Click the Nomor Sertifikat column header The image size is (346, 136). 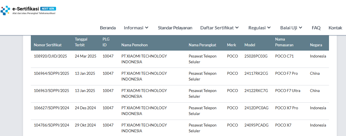[x=48, y=45]
